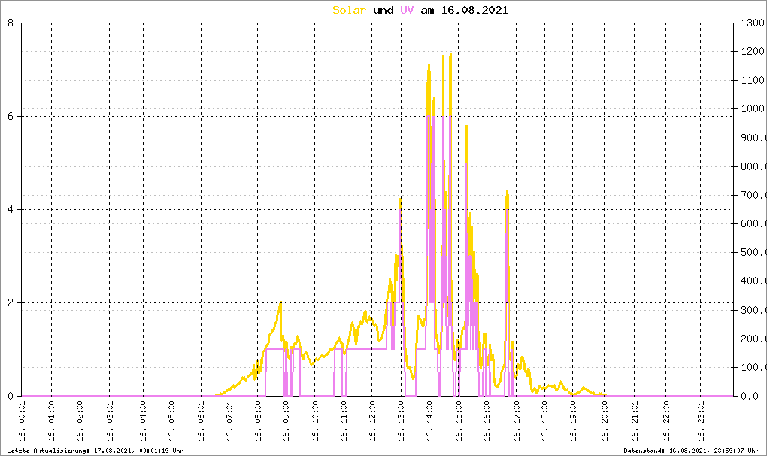The height and width of the screenshot is (456, 767).
Task: Click the solar axis value 200.0
Action: tap(753, 339)
